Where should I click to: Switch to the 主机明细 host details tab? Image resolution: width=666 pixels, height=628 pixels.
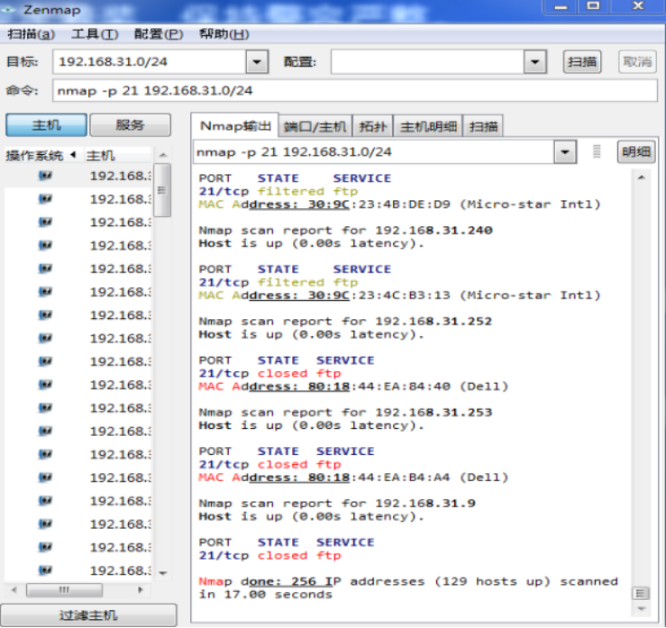428,127
